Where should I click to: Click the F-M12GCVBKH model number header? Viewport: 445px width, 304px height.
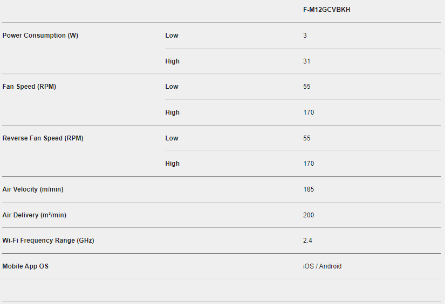(x=326, y=10)
